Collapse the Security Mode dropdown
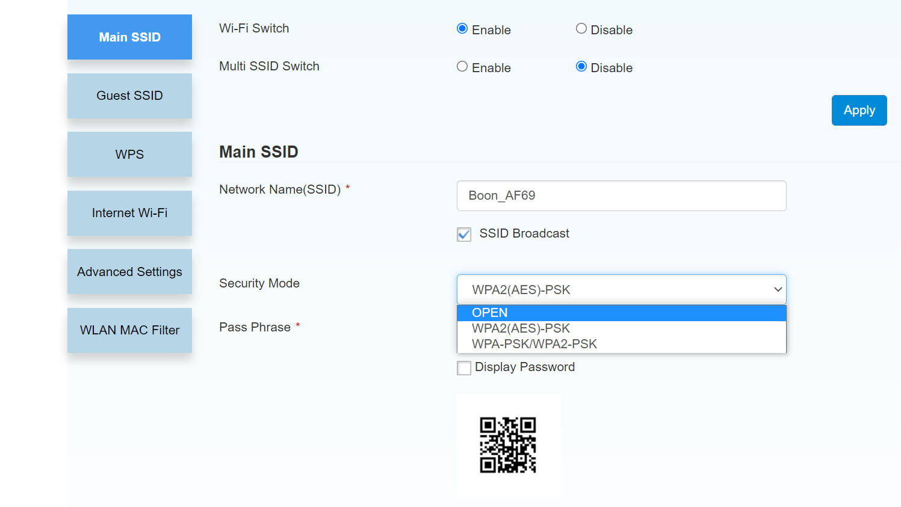 [x=621, y=290]
